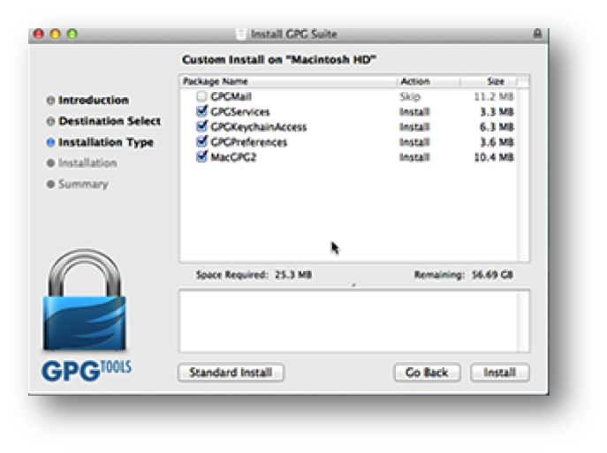Click inside the package description box
Image resolution: width=607 pixels, height=453 pixels.
[353, 321]
